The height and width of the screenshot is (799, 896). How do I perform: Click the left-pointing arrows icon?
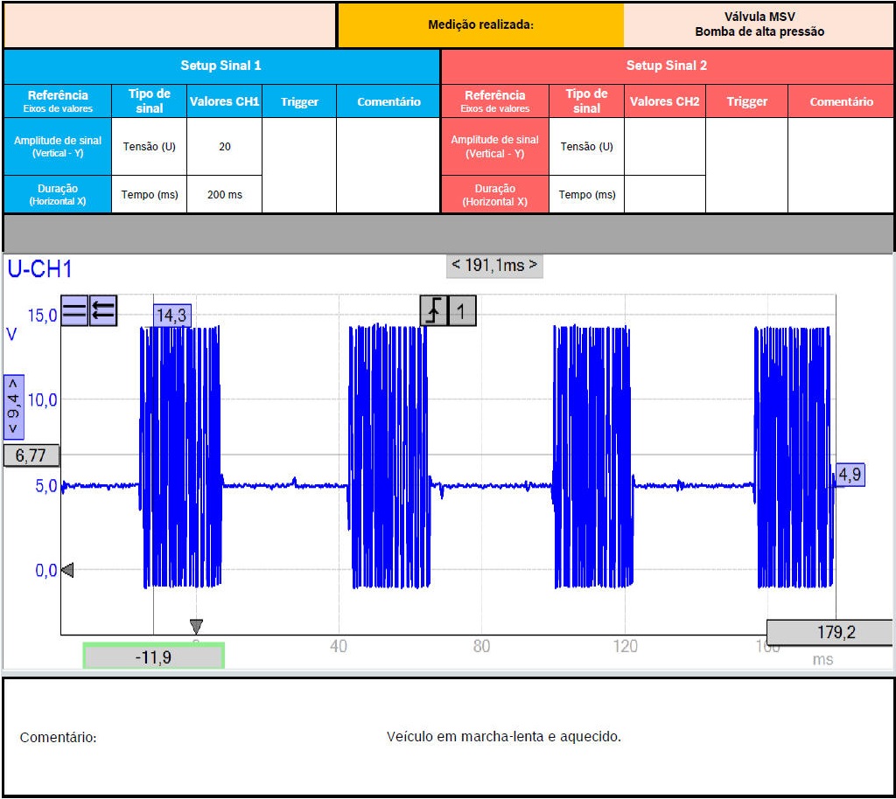pyautogui.click(x=103, y=310)
